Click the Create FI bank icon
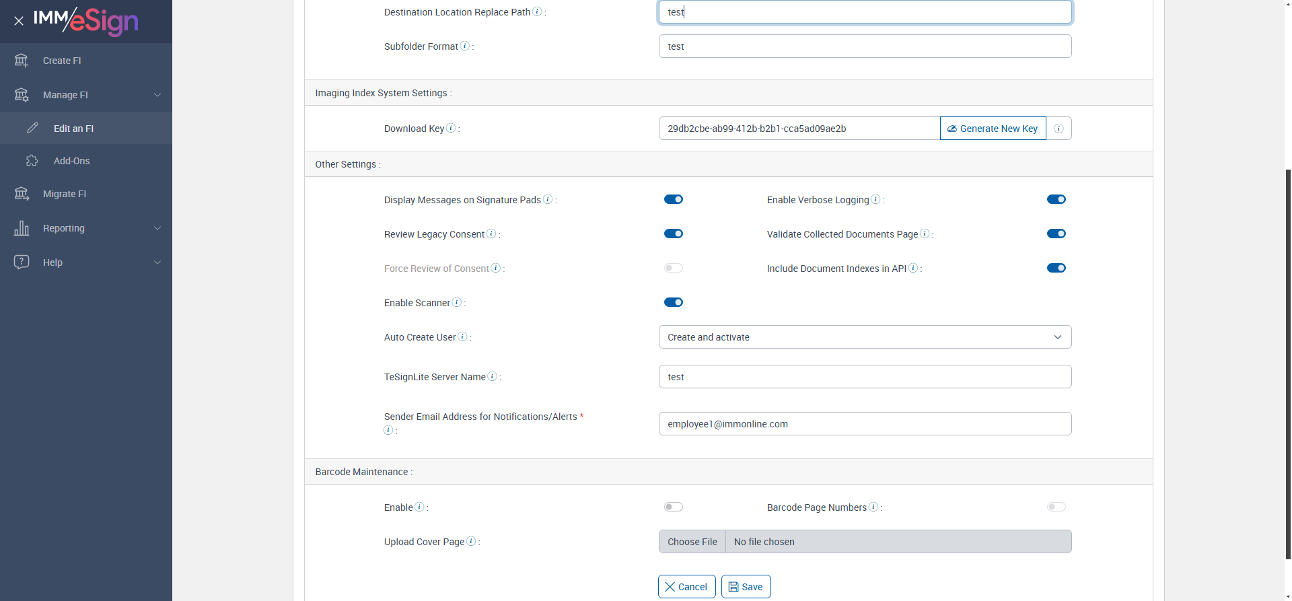 (x=22, y=61)
